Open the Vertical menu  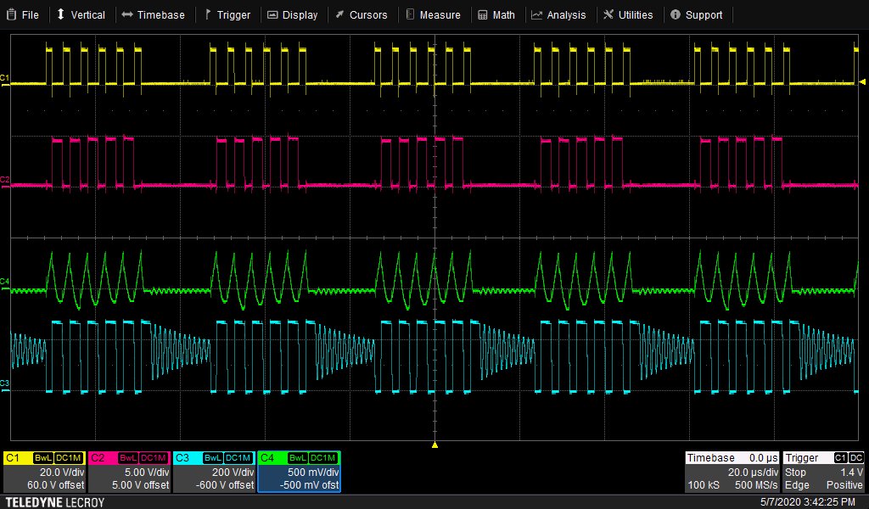(81, 14)
